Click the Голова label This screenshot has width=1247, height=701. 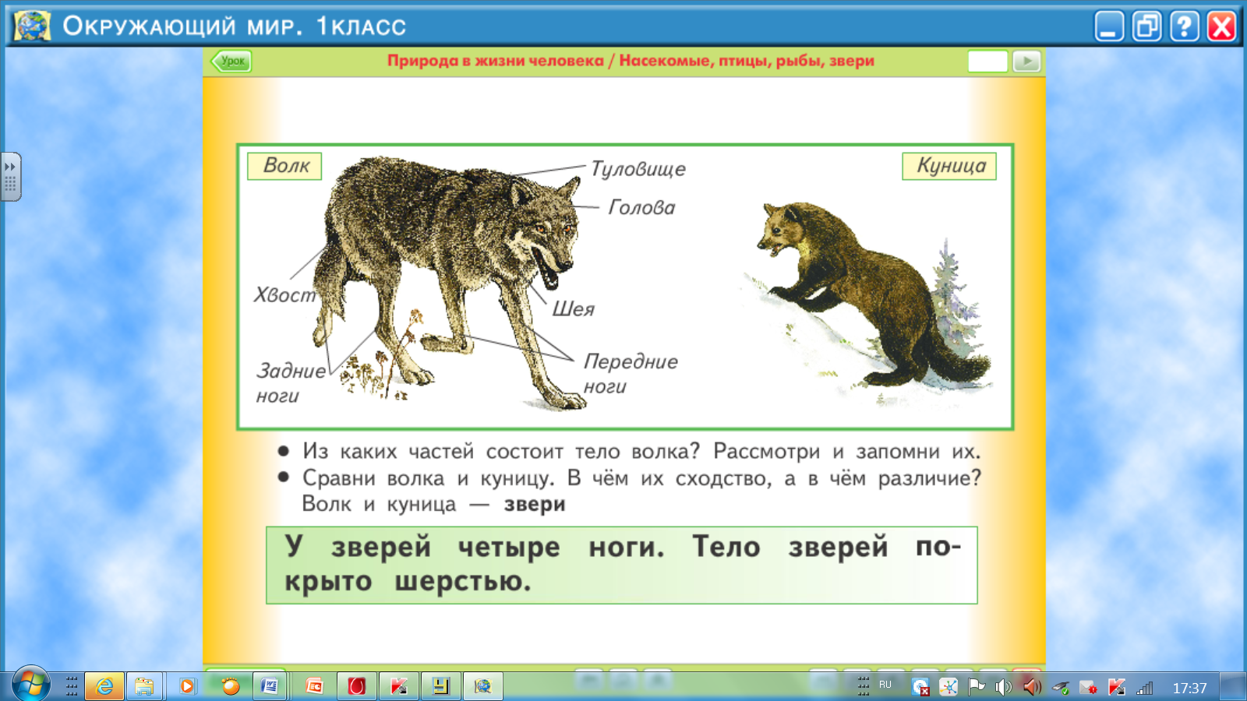[x=641, y=207]
